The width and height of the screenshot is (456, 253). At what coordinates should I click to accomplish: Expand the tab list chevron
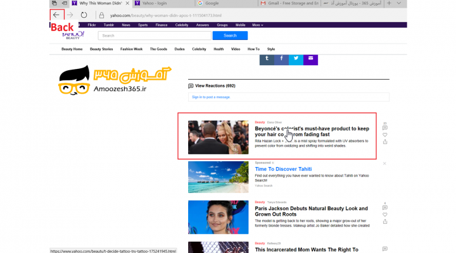click(399, 3)
